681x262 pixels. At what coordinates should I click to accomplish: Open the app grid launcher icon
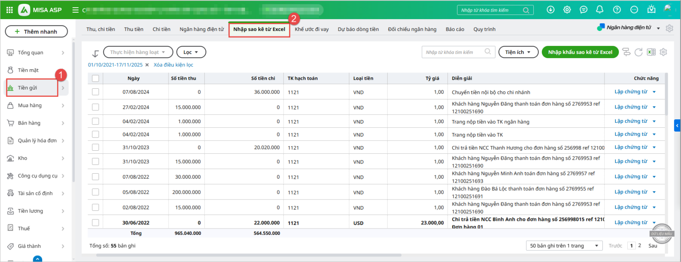point(9,10)
